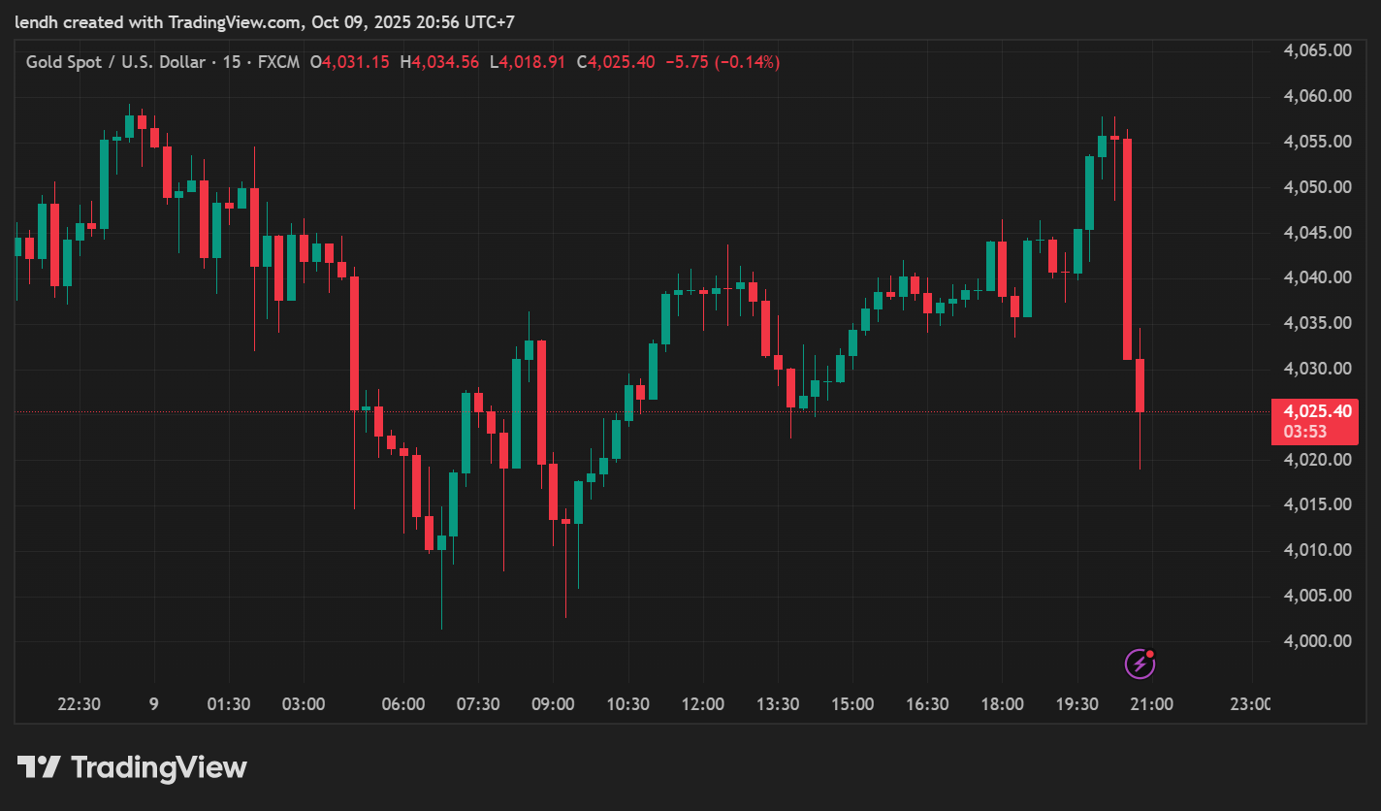Click the TradingView logo icon at bottom

coord(39,768)
